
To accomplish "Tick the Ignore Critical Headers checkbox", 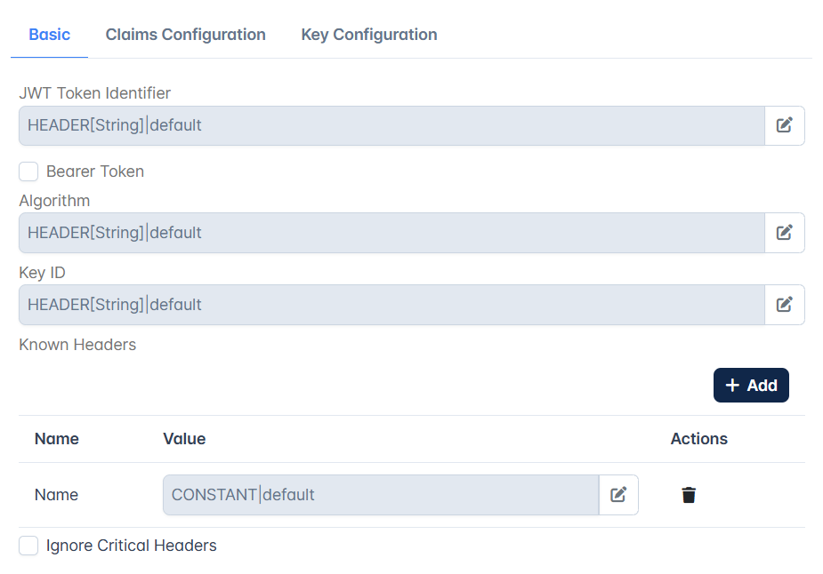I will (x=28, y=546).
